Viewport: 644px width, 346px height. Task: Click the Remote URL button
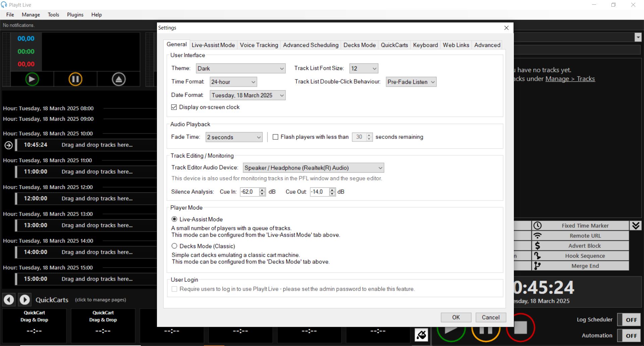580,236
